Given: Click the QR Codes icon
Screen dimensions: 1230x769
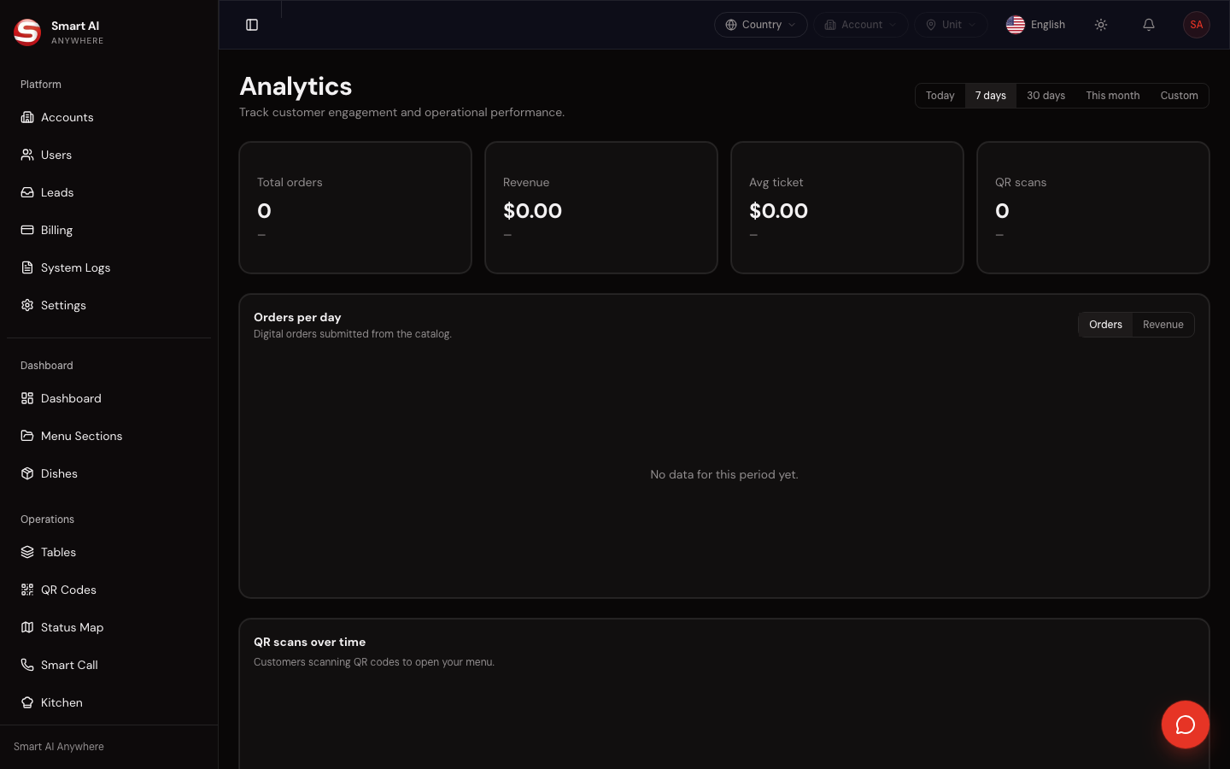Looking at the screenshot, I should pyautogui.click(x=27, y=590).
